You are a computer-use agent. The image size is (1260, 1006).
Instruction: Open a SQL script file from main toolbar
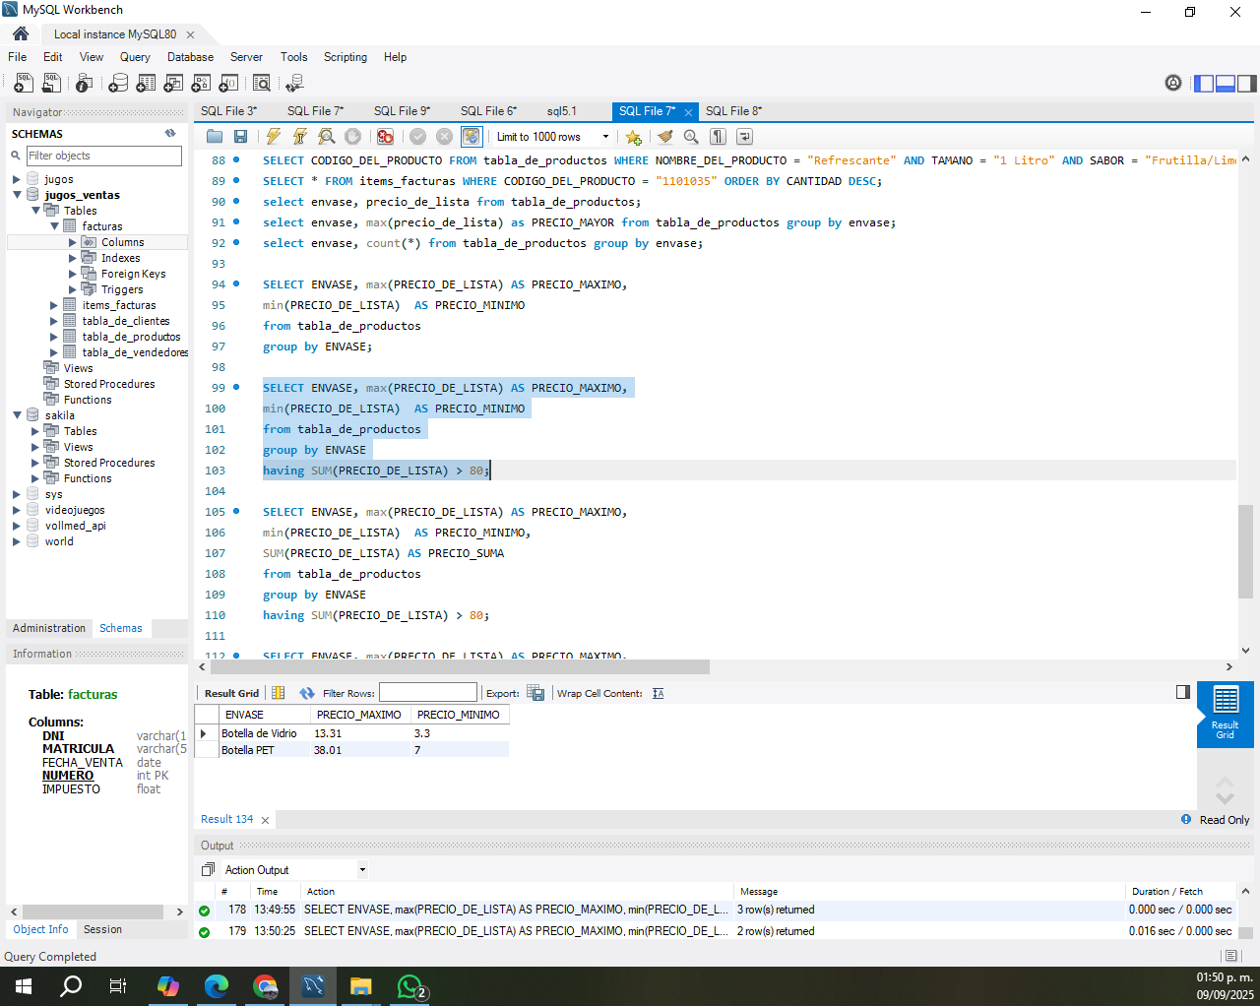(51, 84)
